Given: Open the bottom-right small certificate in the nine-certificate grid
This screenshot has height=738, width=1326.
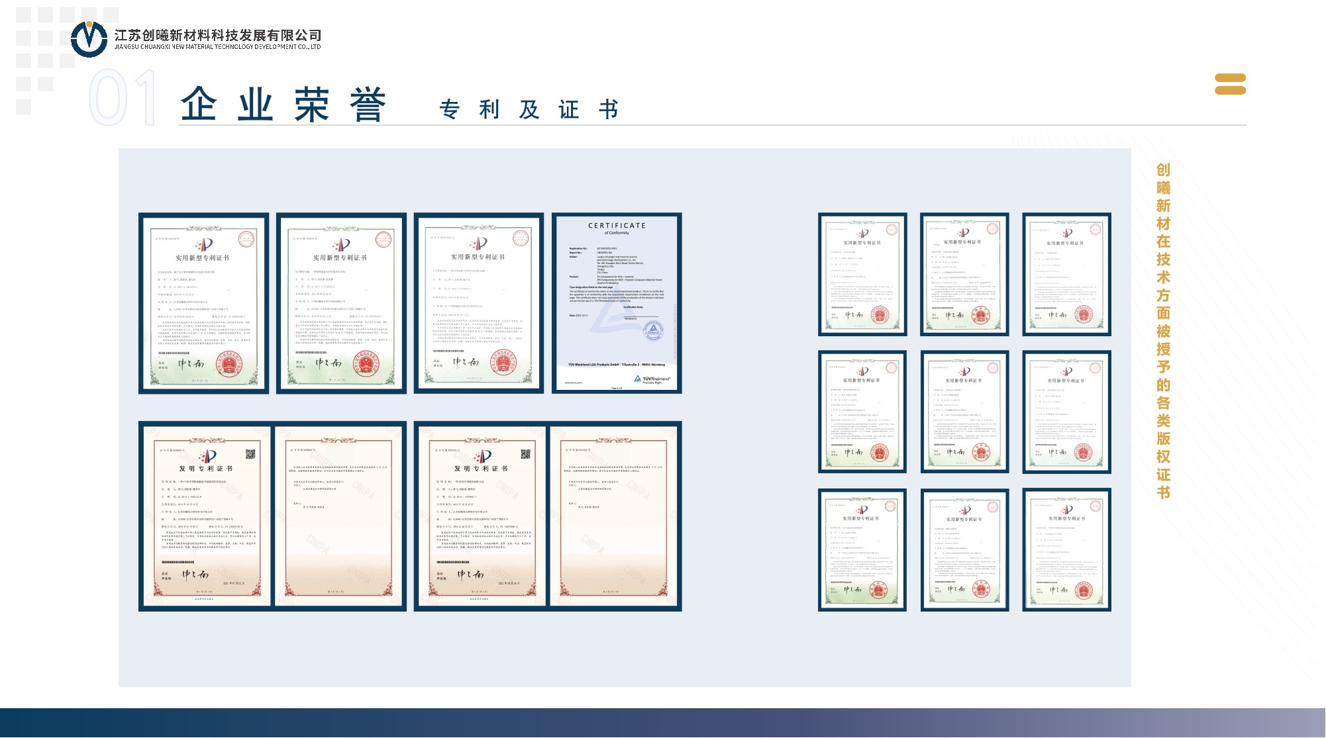Looking at the screenshot, I should (1066, 549).
